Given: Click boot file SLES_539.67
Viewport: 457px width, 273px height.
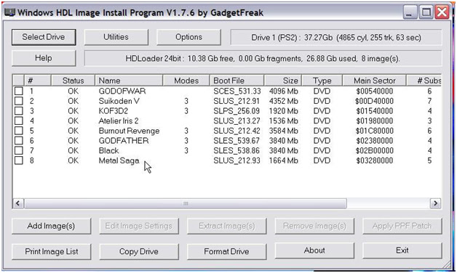Looking at the screenshot, I should pyautogui.click(x=237, y=141).
